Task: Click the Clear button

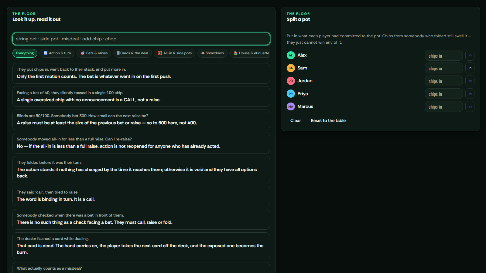Action: tap(296, 120)
